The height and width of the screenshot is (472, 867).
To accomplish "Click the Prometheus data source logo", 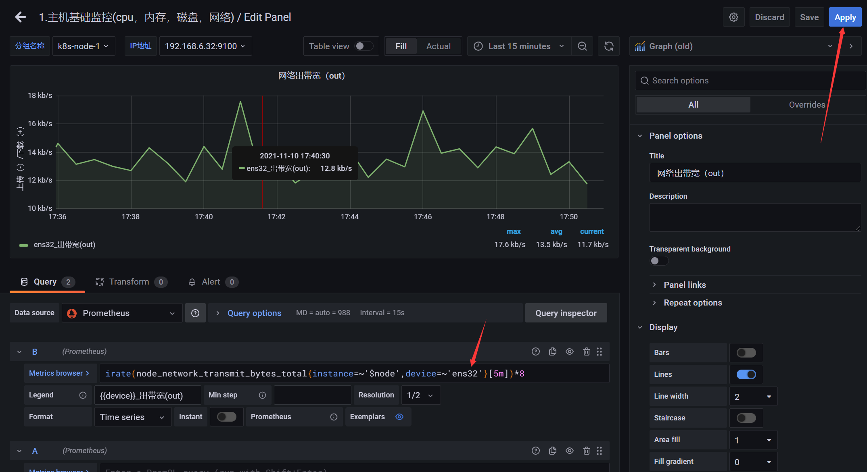I will [72, 313].
